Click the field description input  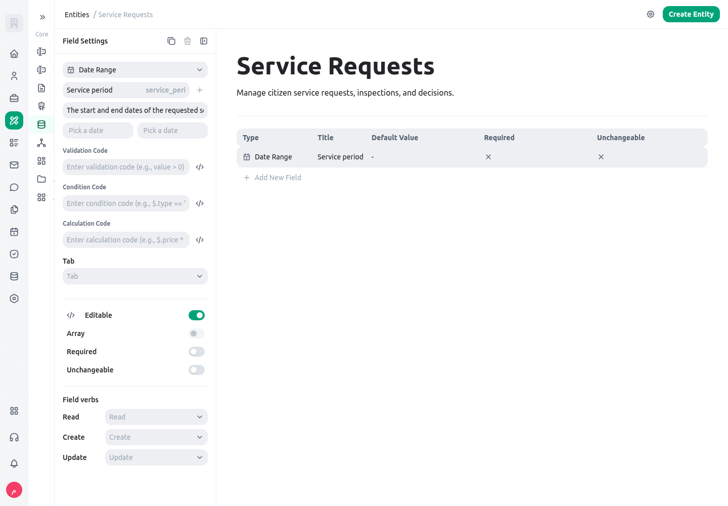click(135, 110)
